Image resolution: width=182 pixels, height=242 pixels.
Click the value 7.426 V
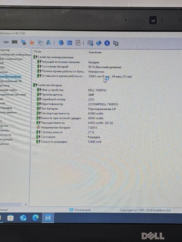coord(93,128)
